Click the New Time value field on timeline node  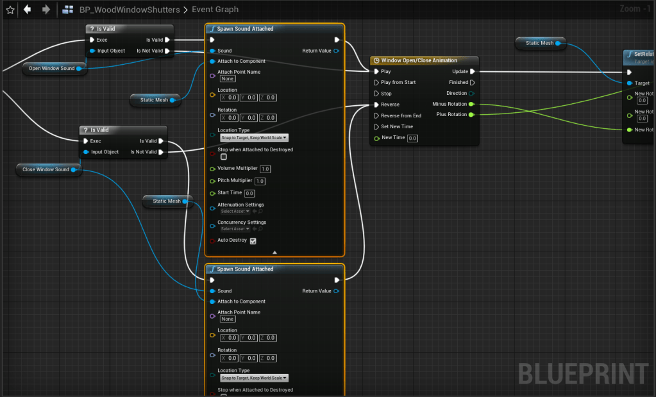point(412,138)
